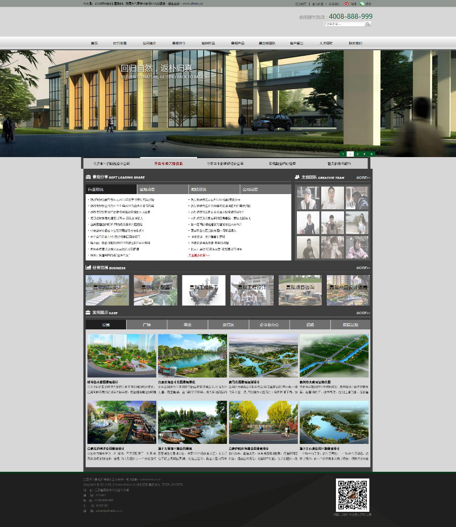Click the 经营范围 chart icon
The image size is (456, 527).
[88, 267]
